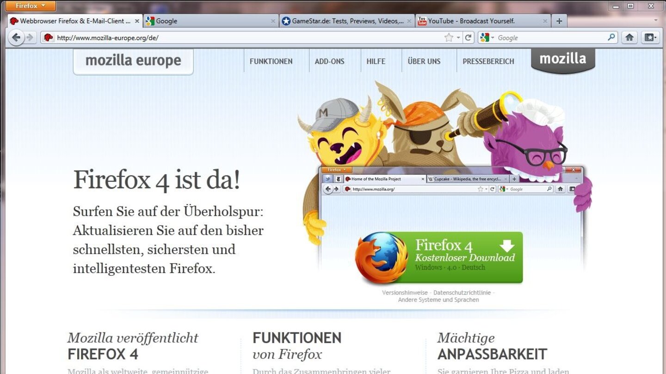Click the YouTube favicon on its tab
Image resolution: width=666 pixels, height=374 pixels.
coord(422,21)
